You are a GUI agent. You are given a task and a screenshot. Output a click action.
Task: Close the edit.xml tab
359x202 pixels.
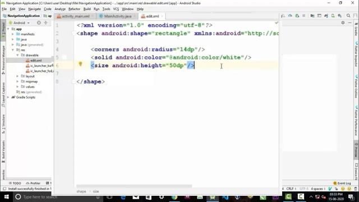click(x=162, y=16)
